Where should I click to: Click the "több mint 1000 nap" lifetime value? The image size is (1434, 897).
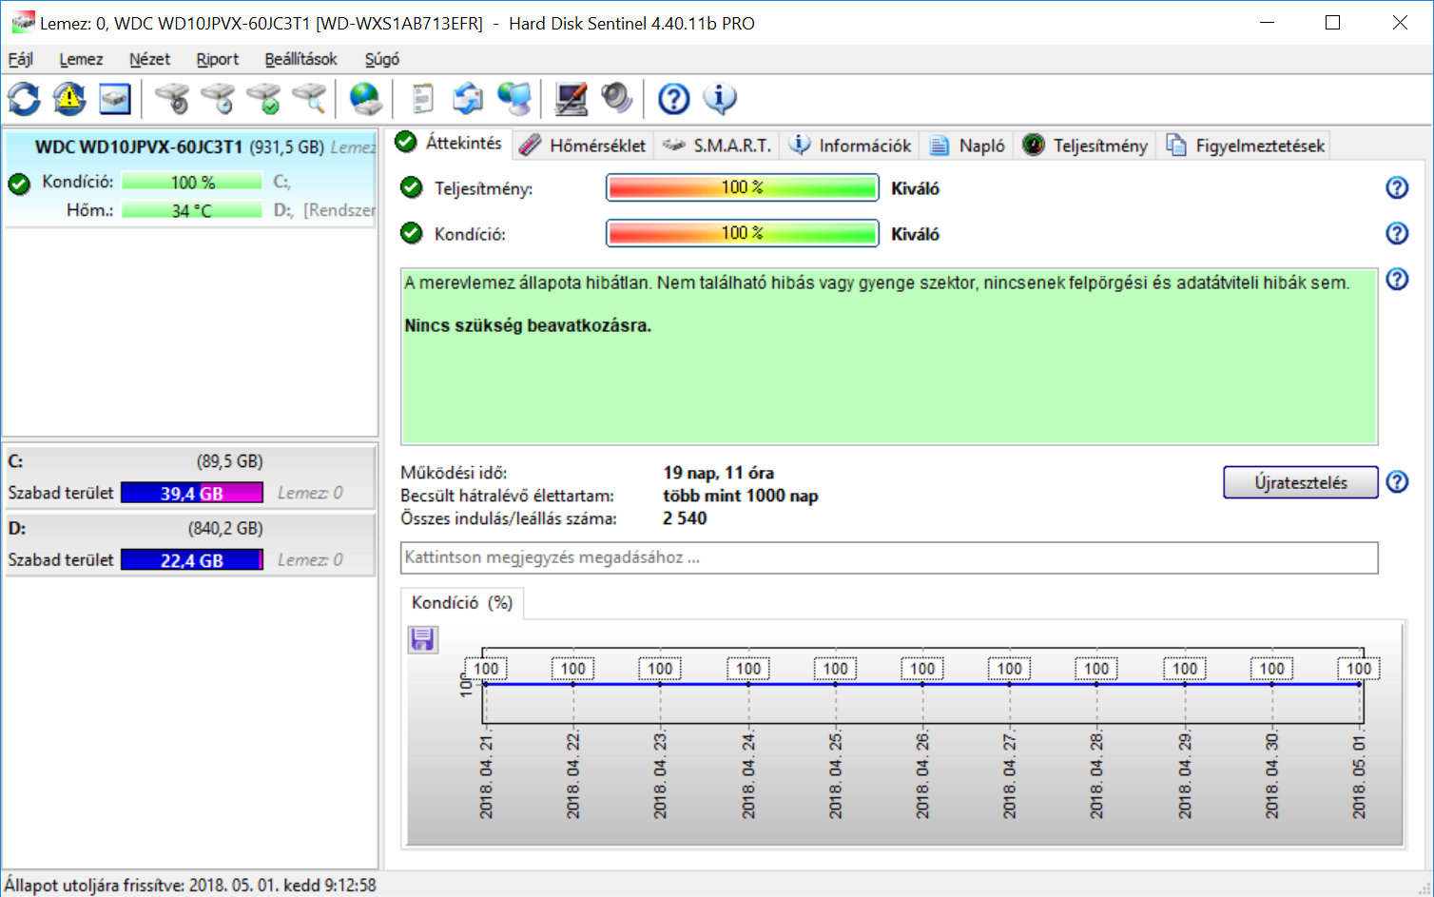pyautogui.click(x=741, y=496)
